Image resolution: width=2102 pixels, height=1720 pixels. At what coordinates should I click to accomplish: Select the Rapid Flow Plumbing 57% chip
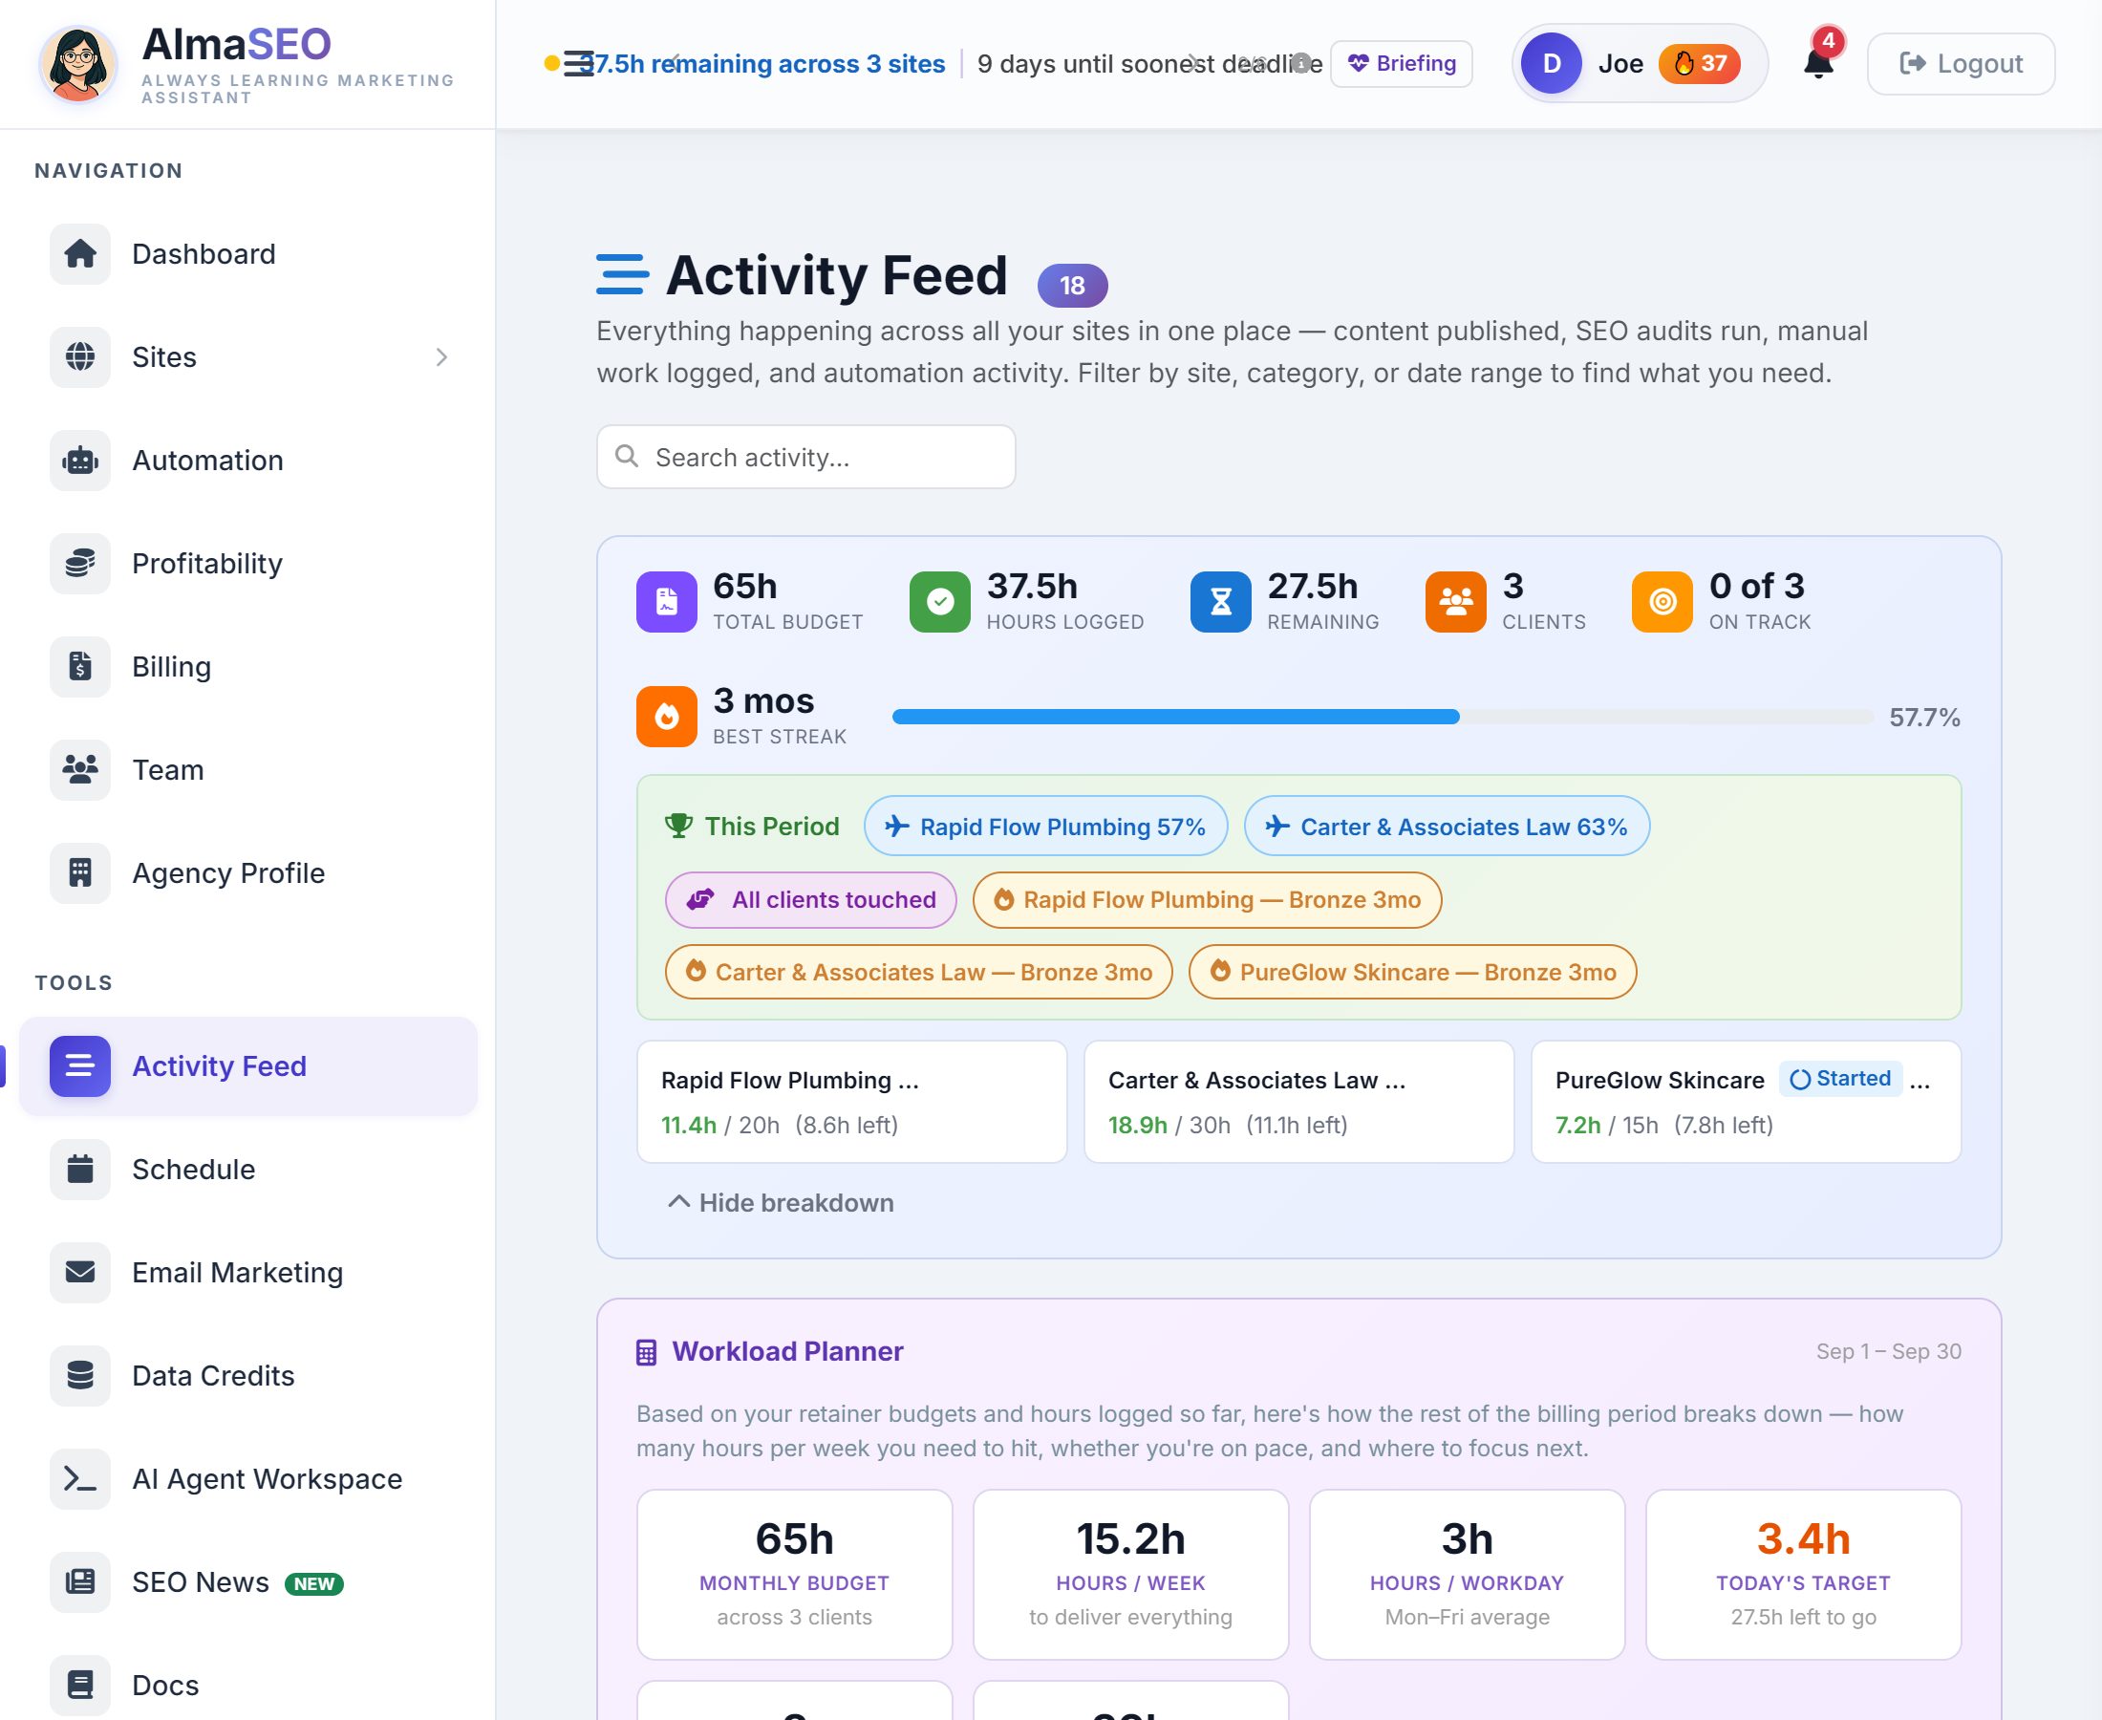click(x=1046, y=827)
